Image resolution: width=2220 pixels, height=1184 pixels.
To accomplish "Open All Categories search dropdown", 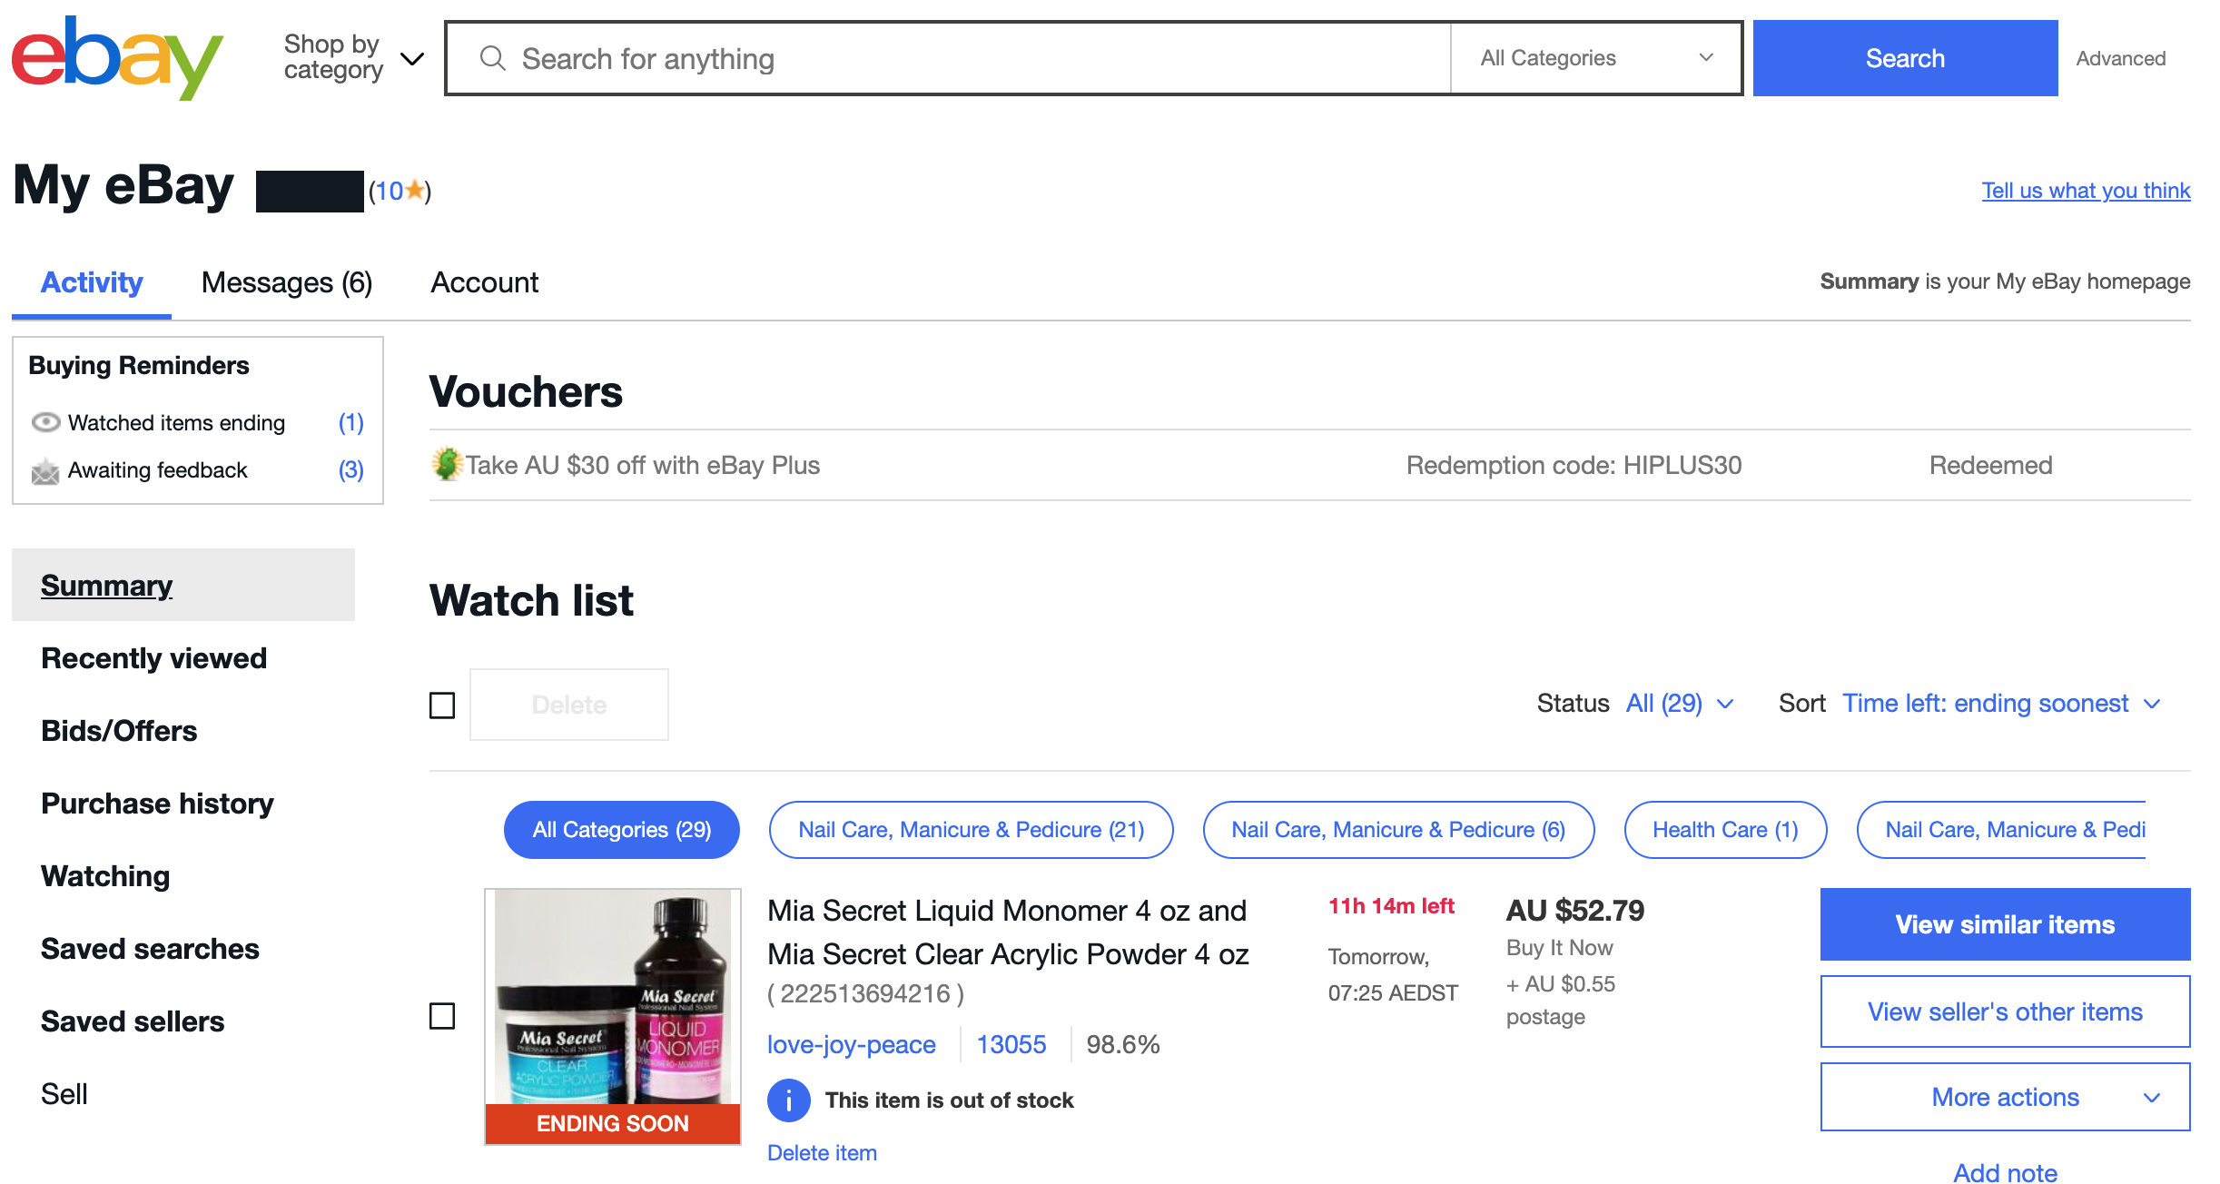I will [1595, 58].
